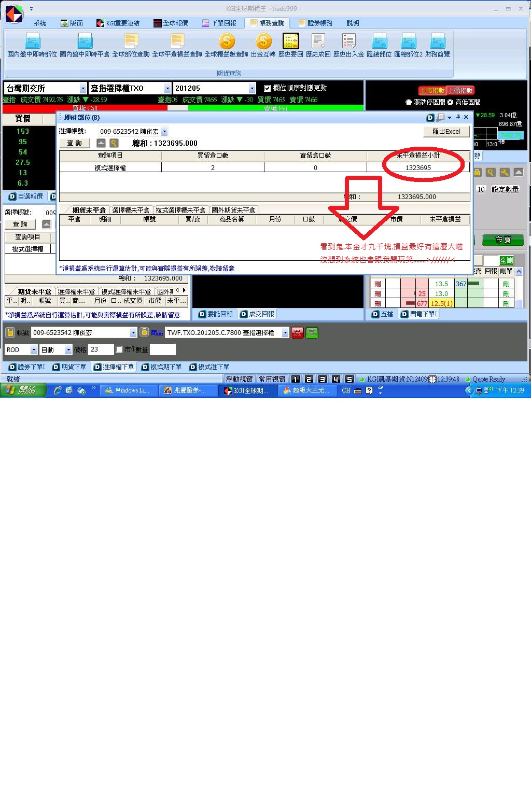
Task: Expand the order bar 帳號 dropdown
Action: [x=133, y=332]
